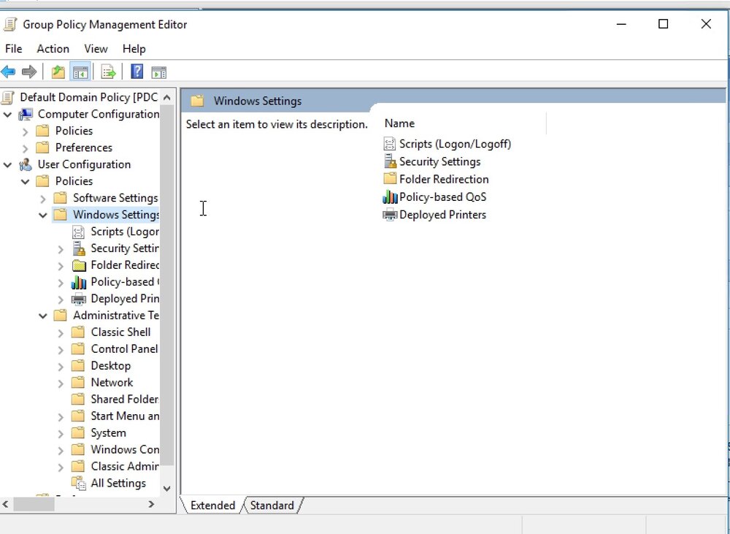730x534 pixels.
Task: Click the Up One Level folder icon
Action: tap(58, 72)
